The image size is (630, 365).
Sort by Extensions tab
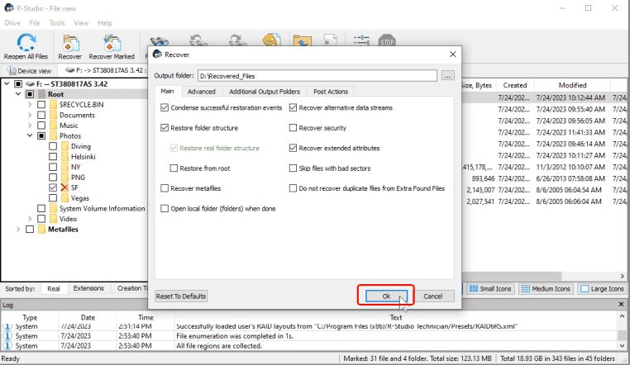pos(88,288)
